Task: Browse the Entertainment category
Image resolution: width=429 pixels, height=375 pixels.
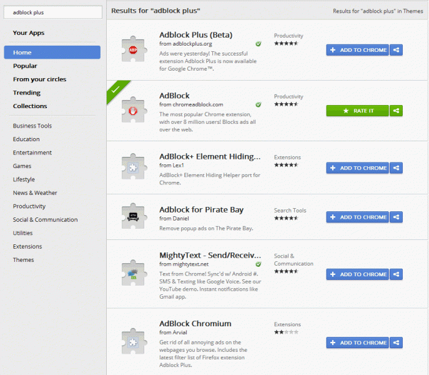Action: 32,152
